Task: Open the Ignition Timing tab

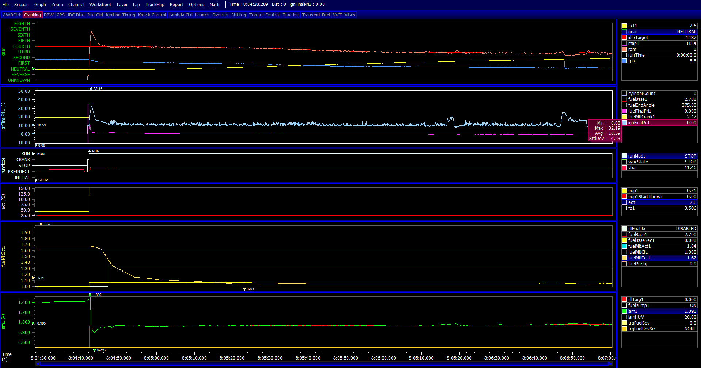Action: [120, 15]
